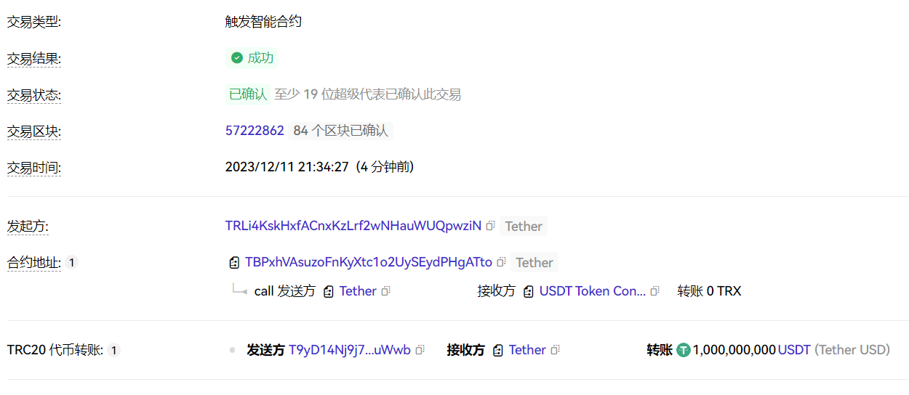Image resolution: width=909 pixels, height=395 pixels.
Task: Open initiator address TRLi4KskHxfACnxKzLrf2wNHauWUQpwziN
Action: [x=353, y=226]
